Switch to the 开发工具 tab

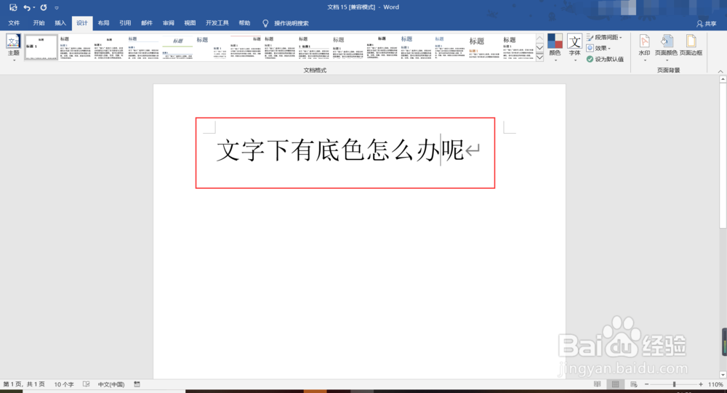pyautogui.click(x=217, y=23)
